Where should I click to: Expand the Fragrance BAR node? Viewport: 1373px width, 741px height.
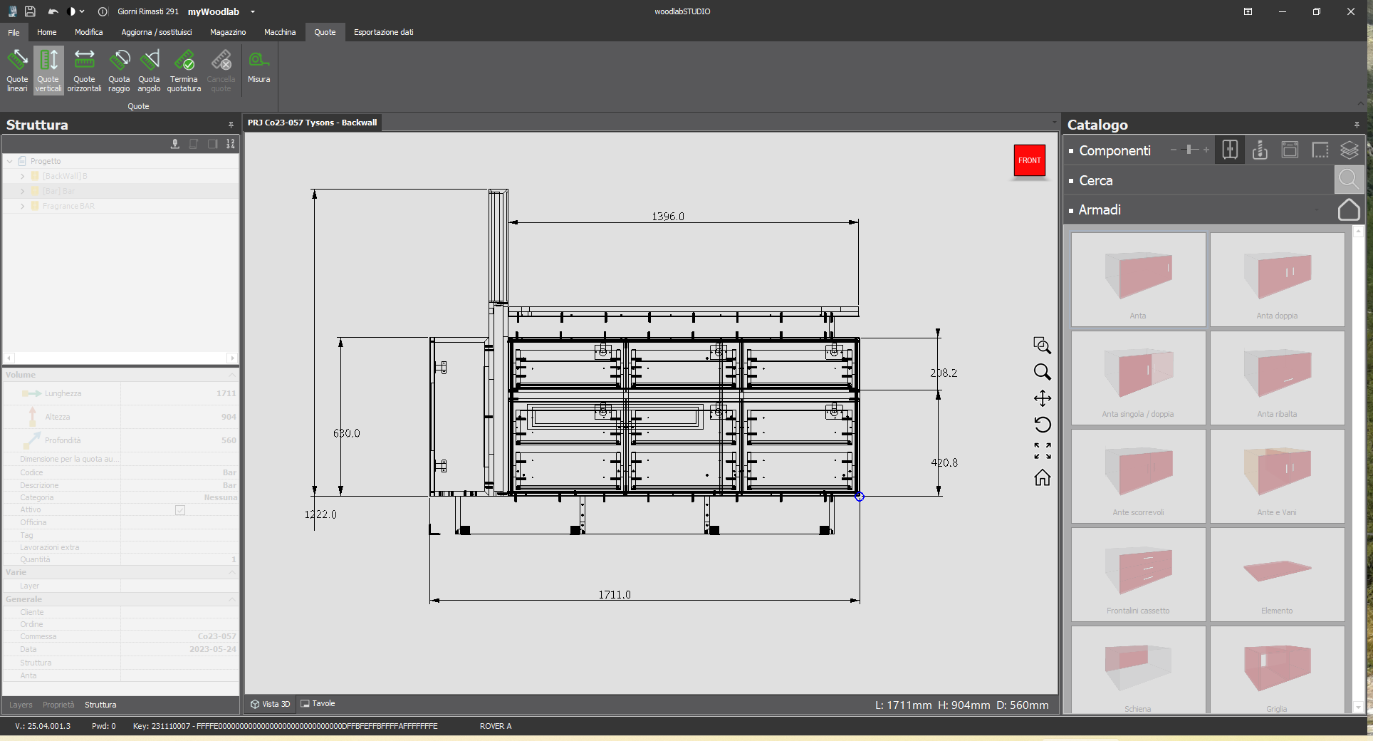[x=22, y=206]
